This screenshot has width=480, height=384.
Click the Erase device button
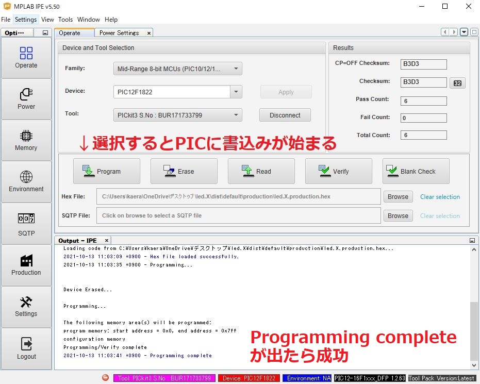184,171
